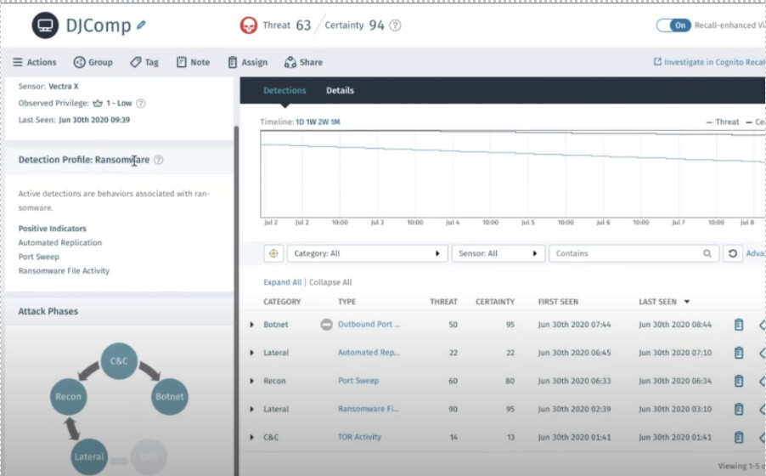Open the Automated Rep... detection link
The height and width of the screenshot is (476, 766).
click(x=369, y=353)
